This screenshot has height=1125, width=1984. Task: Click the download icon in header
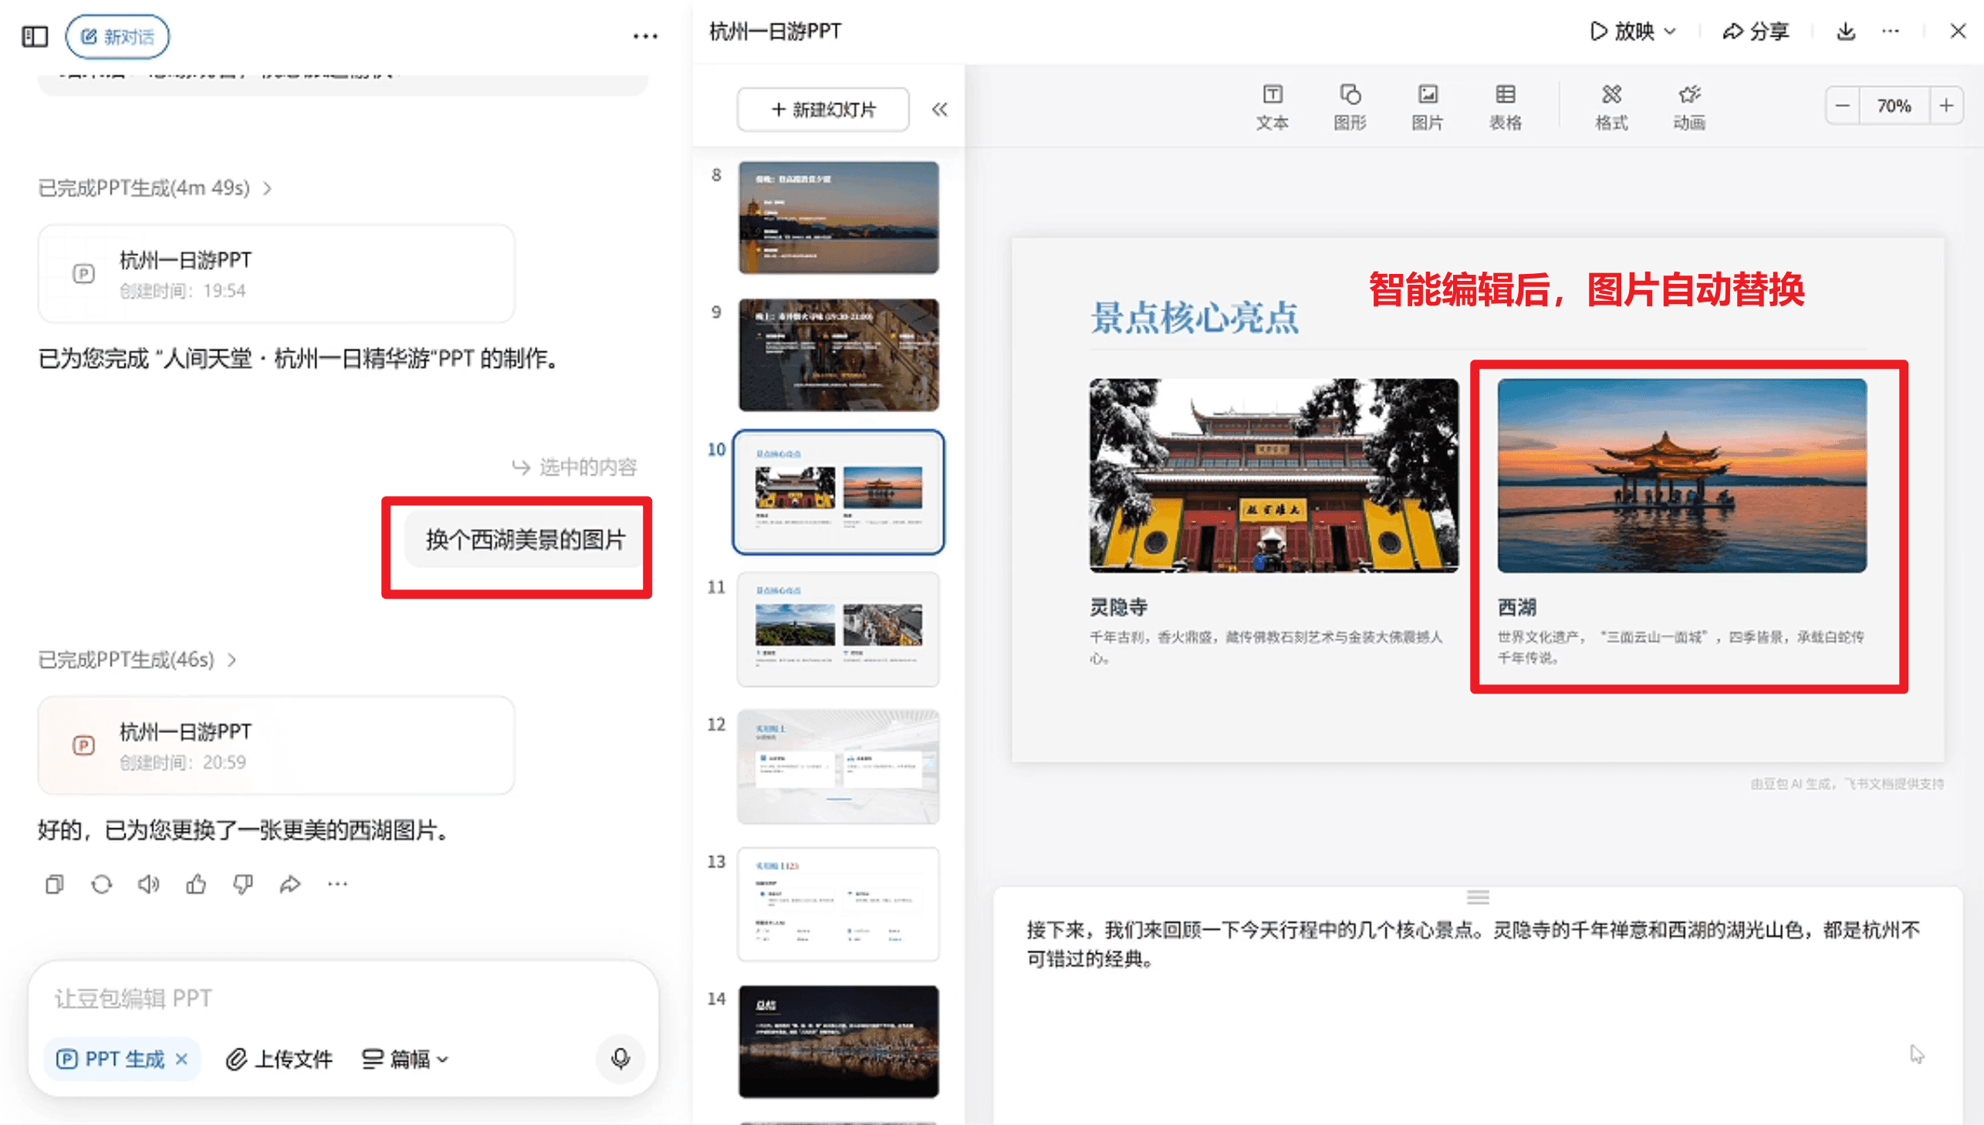[1846, 32]
